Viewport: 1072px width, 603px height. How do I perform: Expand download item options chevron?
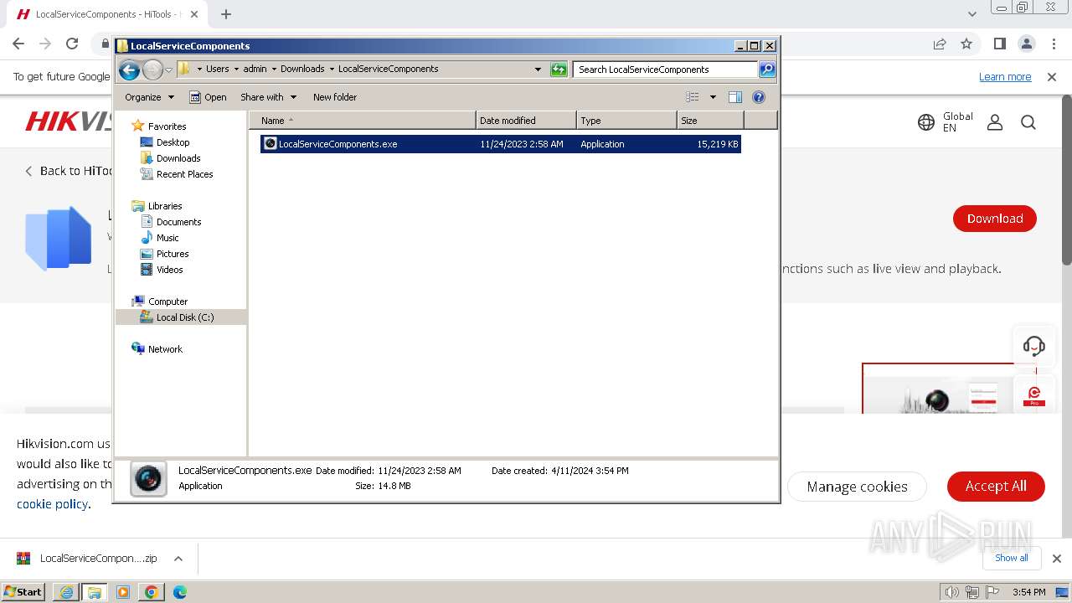pyautogui.click(x=178, y=559)
